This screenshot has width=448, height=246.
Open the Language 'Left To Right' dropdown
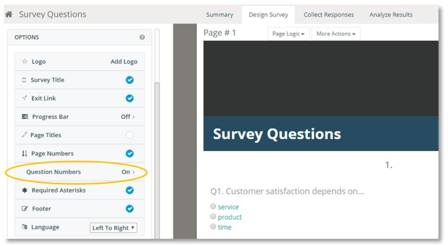(x=113, y=228)
